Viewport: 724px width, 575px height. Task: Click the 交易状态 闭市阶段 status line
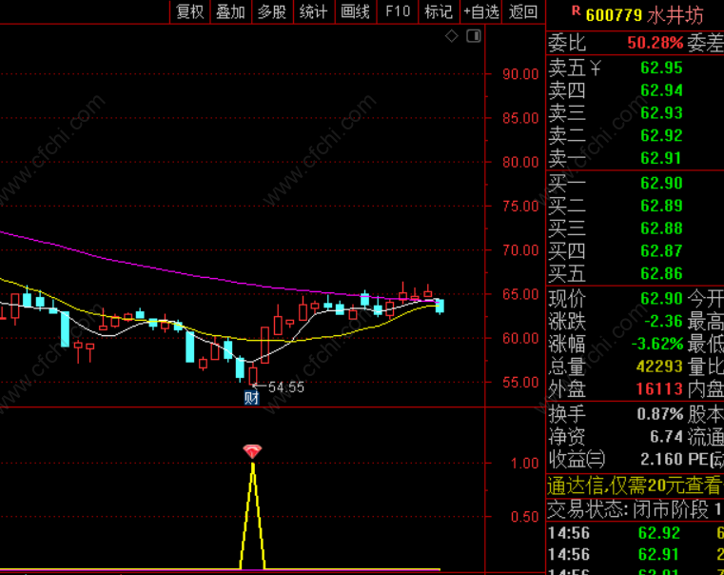(x=635, y=510)
